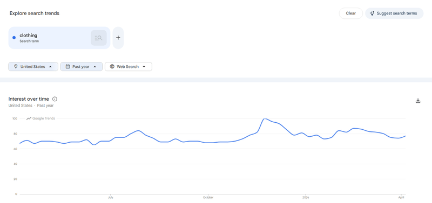Image resolution: width=432 pixels, height=203 pixels.
Task: Show info for Interest over time
Action: pos(55,99)
